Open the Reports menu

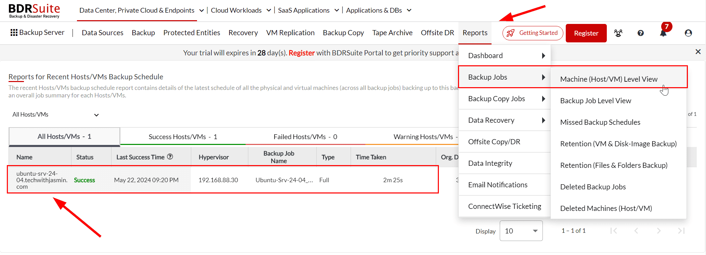coord(475,33)
